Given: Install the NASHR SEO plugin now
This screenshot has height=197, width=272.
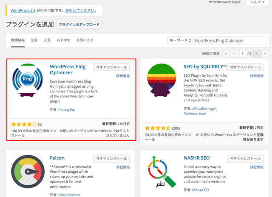Looking at the screenshot, I should click(245, 158).
